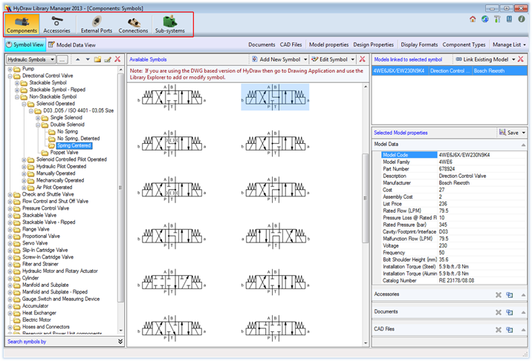Viewport: 532px width, 361px height.
Task: Click the info icon at top right
Action: pyautogui.click(x=522, y=19)
